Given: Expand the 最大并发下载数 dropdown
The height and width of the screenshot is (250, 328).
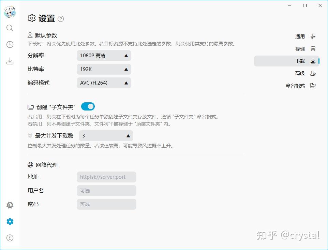Looking at the screenshot, I should coord(106,135).
